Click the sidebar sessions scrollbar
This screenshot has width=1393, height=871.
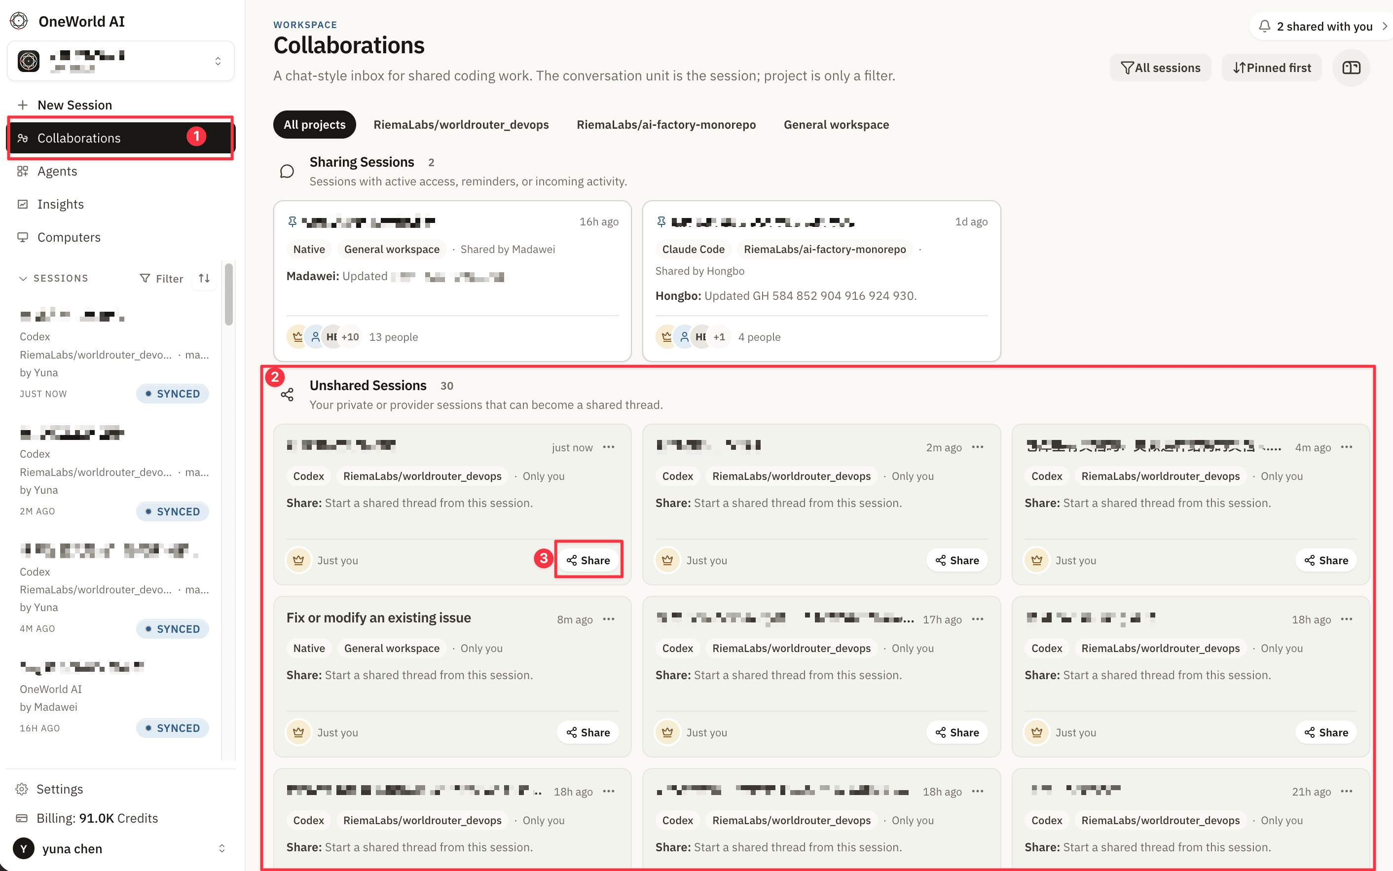pyautogui.click(x=229, y=294)
